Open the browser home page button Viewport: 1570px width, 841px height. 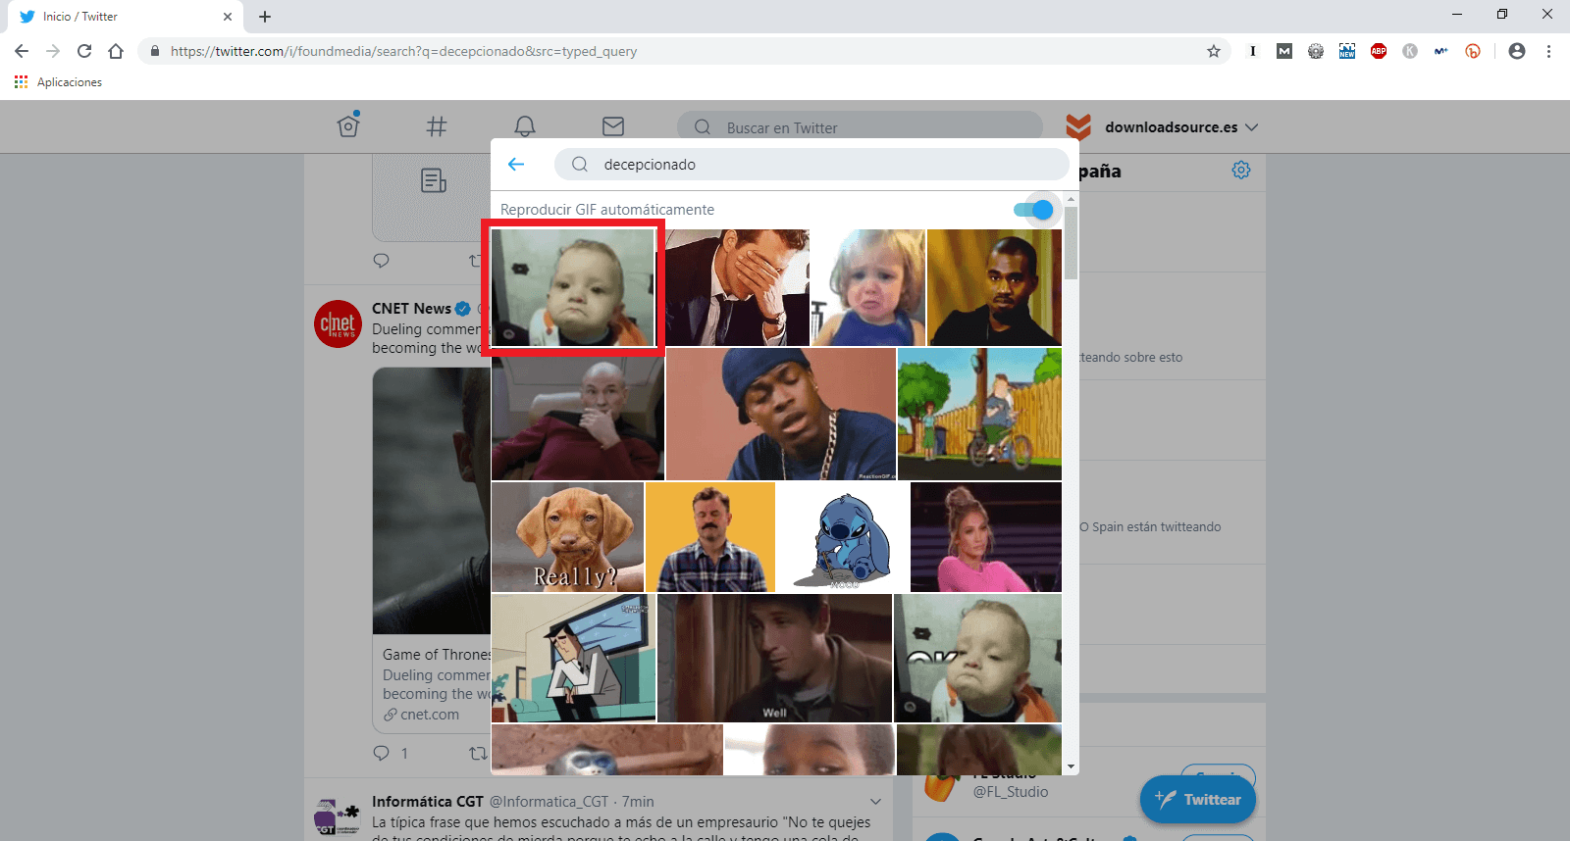116,51
